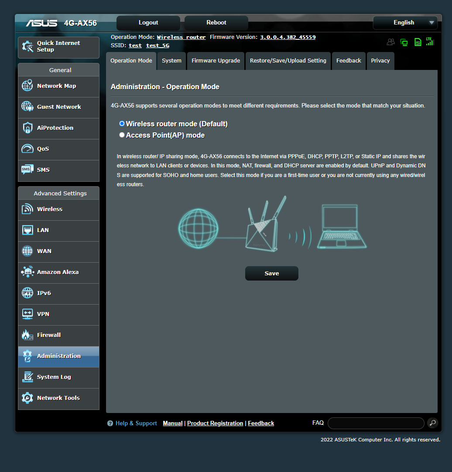The height and width of the screenshot is (472, 452).
Task: Click the Logout button
Action: coord(148,23)
